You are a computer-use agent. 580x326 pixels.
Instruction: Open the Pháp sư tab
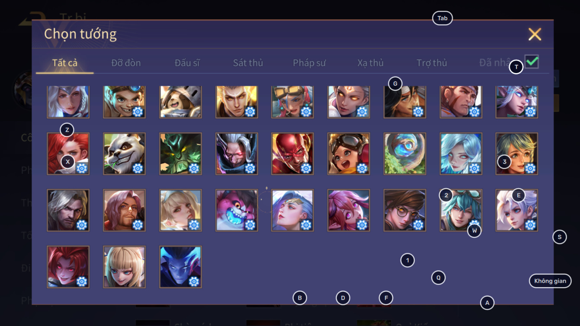309,63
